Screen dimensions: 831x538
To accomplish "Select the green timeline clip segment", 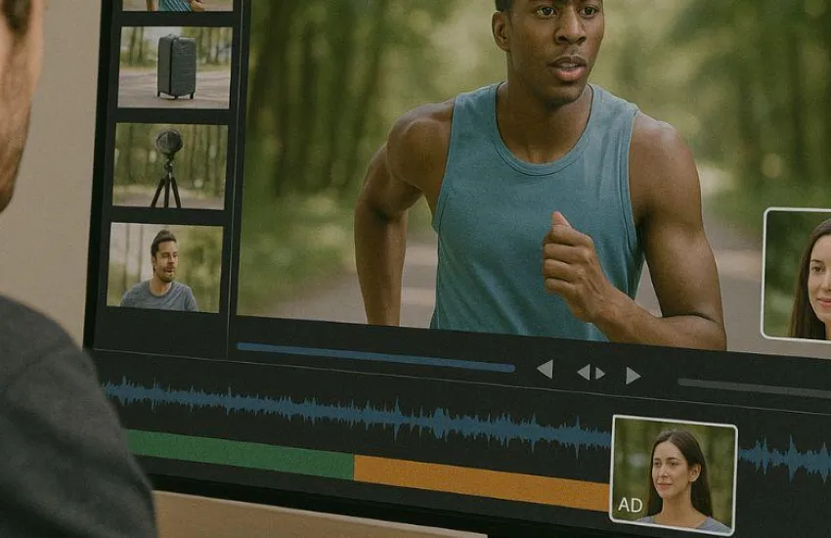I will (241, 454).
